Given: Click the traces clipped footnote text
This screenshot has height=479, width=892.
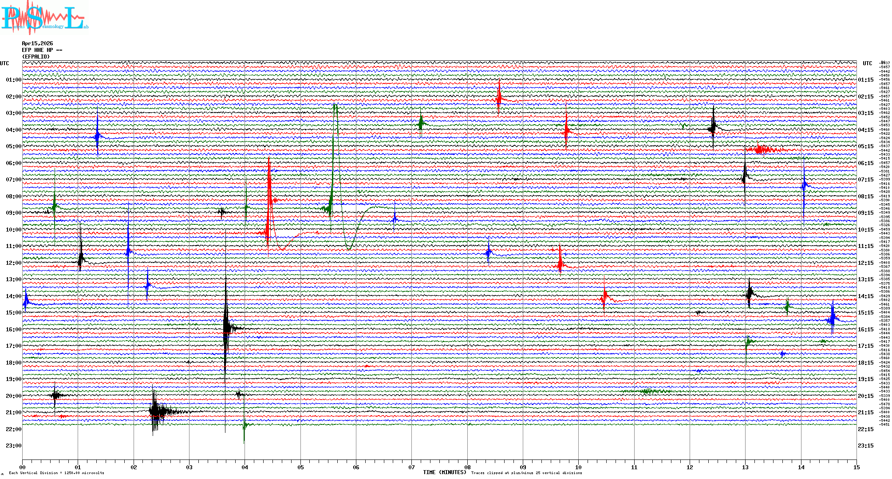Looking at the screenshot, I should 526,473.
